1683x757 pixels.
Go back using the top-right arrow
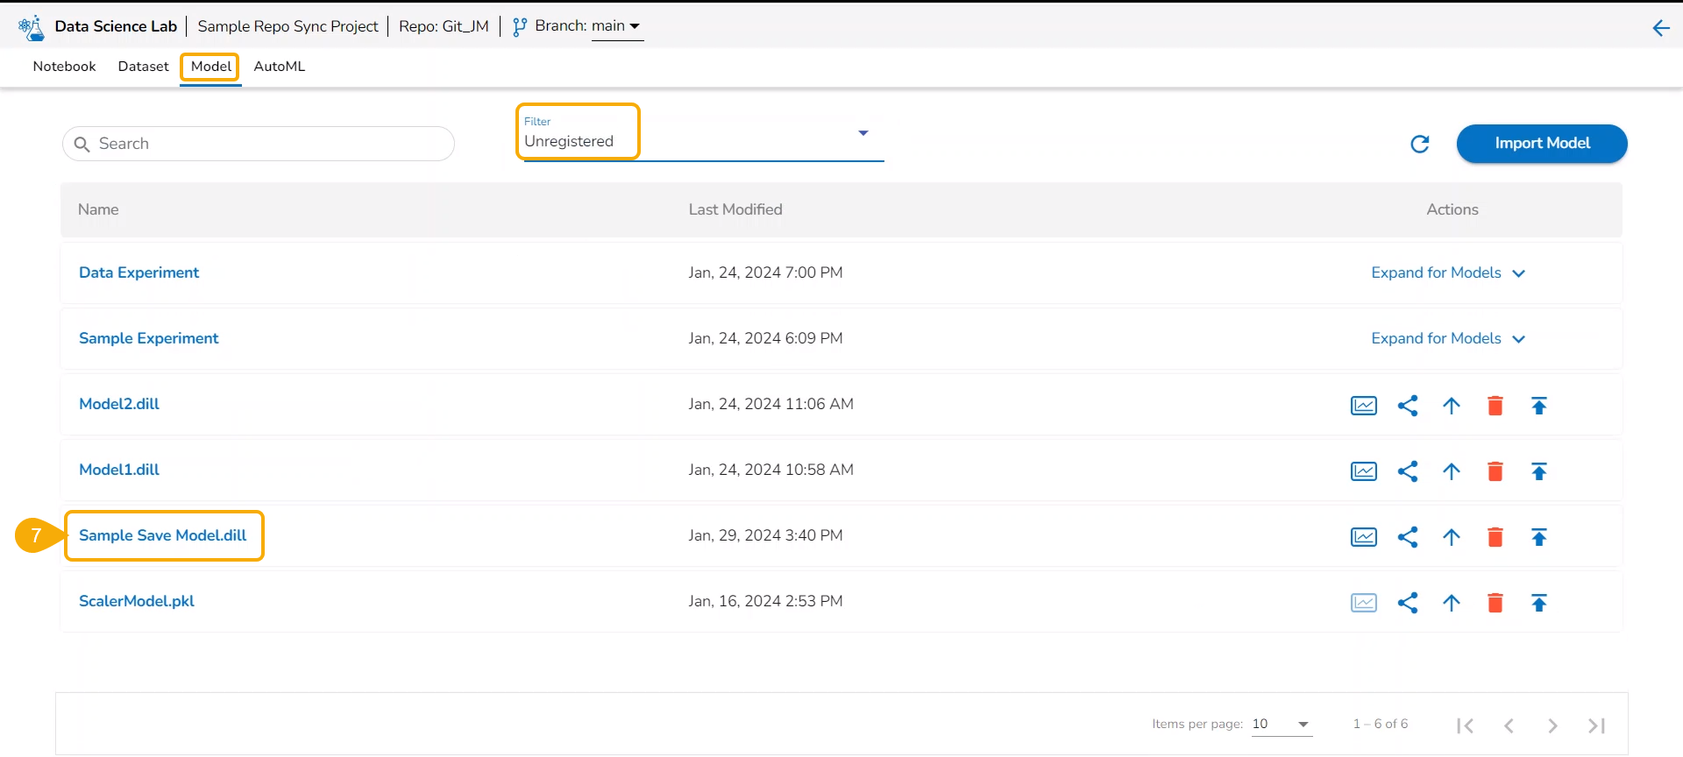[1660, 28]
